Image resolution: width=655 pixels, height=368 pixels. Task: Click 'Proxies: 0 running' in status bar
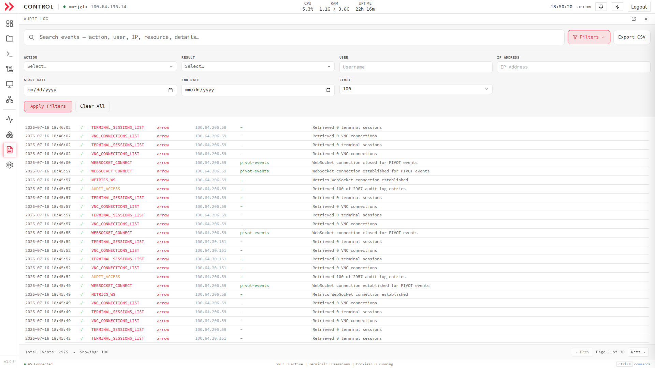pyautogui.click(x=375, y=364)
